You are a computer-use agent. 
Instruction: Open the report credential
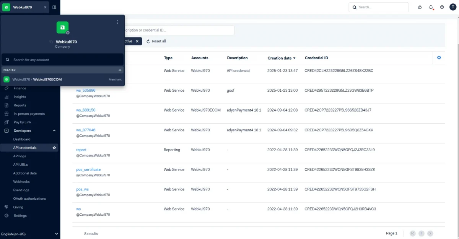[x=81, y=150]
